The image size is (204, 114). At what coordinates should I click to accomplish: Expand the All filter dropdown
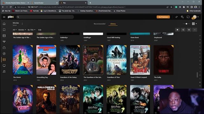tap(15, 30)
